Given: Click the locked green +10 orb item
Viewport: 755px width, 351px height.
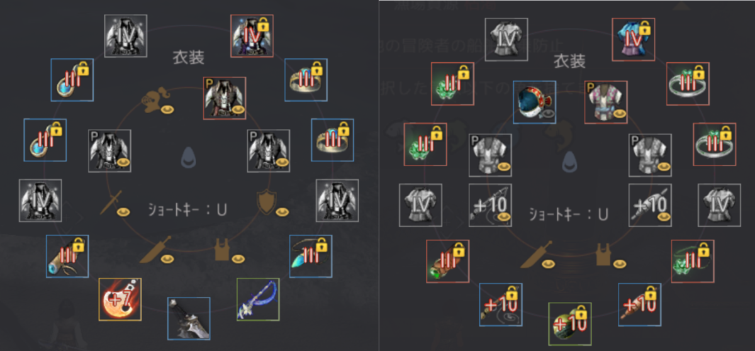Looking at the screenshot, I should [x=569, y=323].
